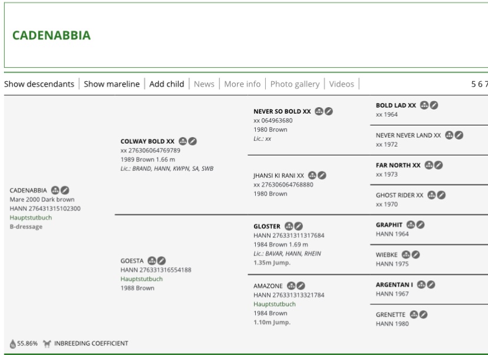Edit GOESTA using its pencil icon
This screenshot has height=355, width=488.
(x=161, y=261)
